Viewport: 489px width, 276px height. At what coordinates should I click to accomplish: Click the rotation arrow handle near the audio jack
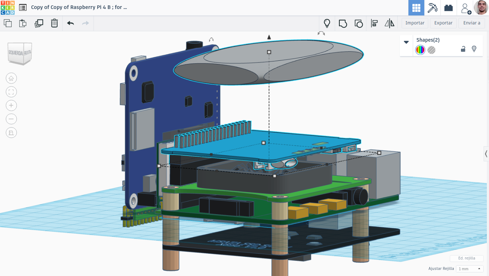click(211, 40)
